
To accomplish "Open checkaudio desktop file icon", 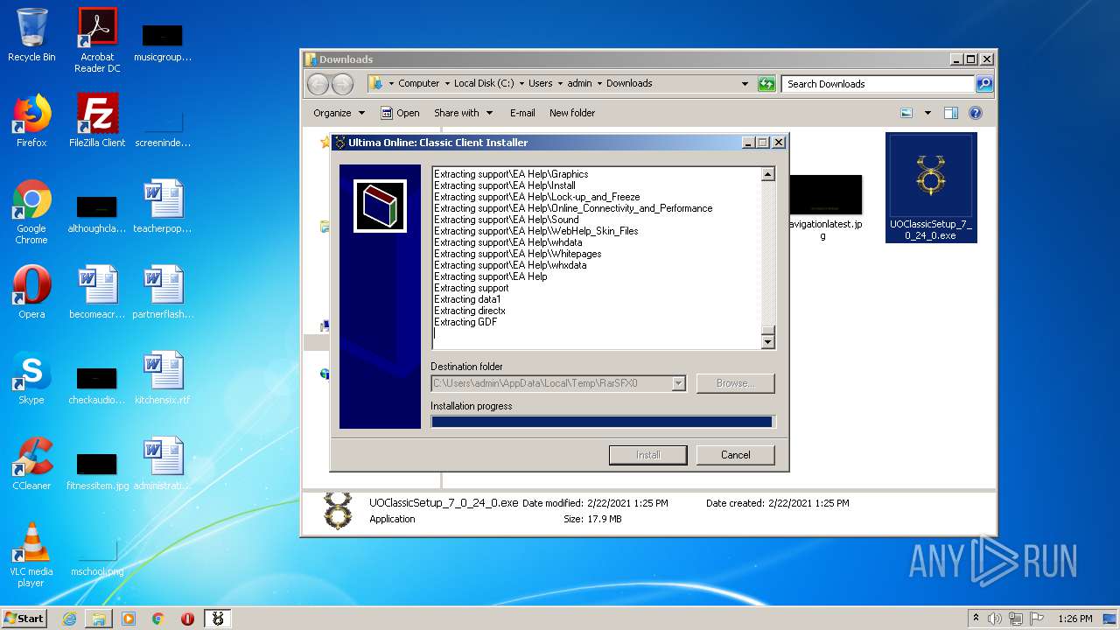I will (97, 385).
